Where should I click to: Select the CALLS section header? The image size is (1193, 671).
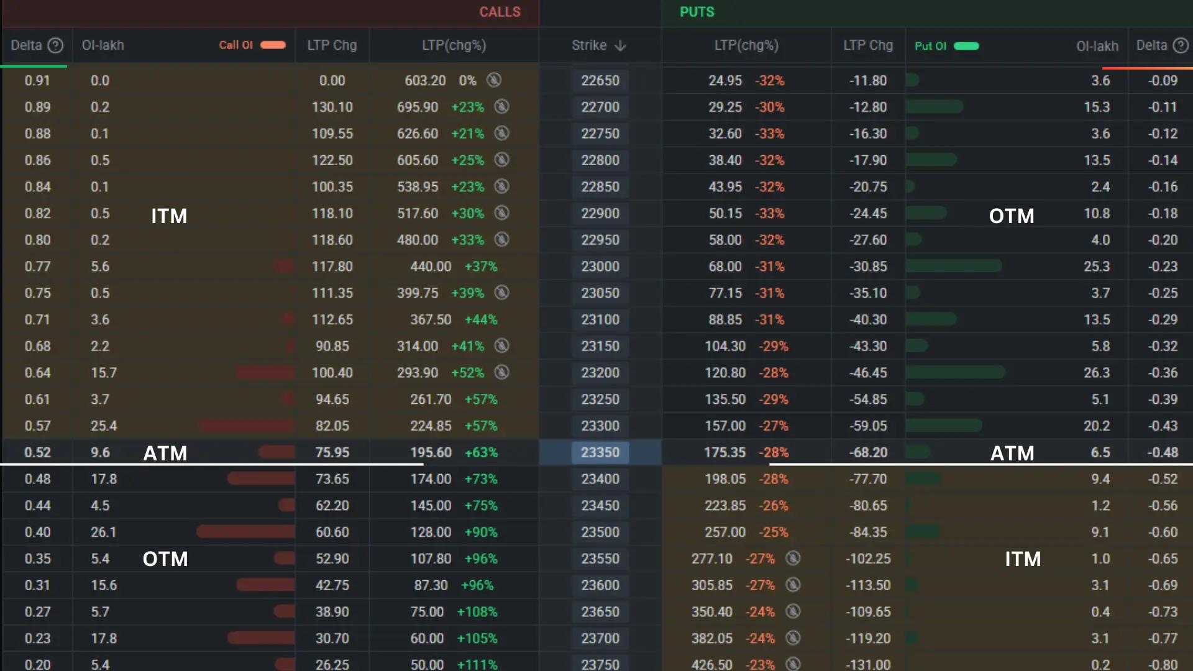point(500,12)
